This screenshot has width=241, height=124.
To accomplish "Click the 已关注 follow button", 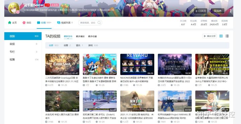I will [x=200, y=11].
